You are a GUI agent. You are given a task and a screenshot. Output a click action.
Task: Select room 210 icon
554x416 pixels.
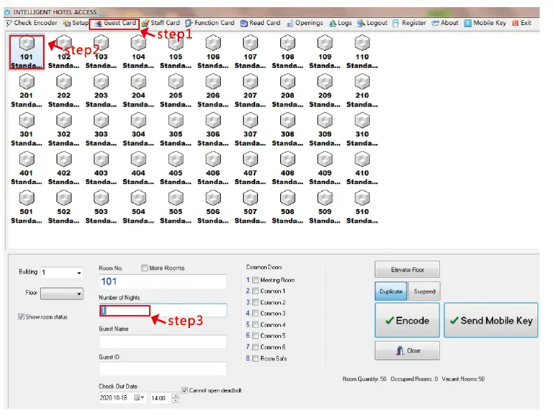362,82
